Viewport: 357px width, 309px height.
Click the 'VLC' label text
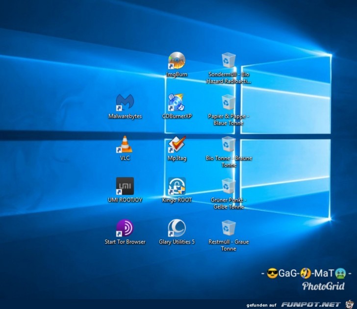pos(125,158)
